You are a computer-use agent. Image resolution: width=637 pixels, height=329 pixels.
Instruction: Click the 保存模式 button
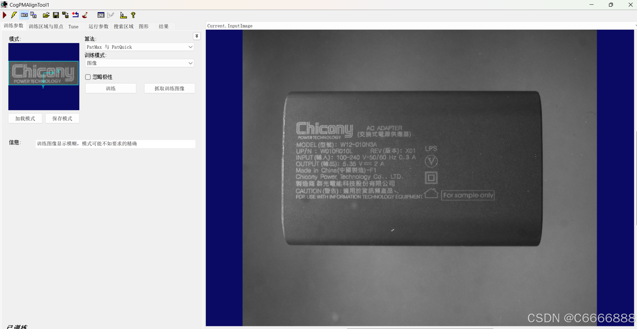click(62, 118)
